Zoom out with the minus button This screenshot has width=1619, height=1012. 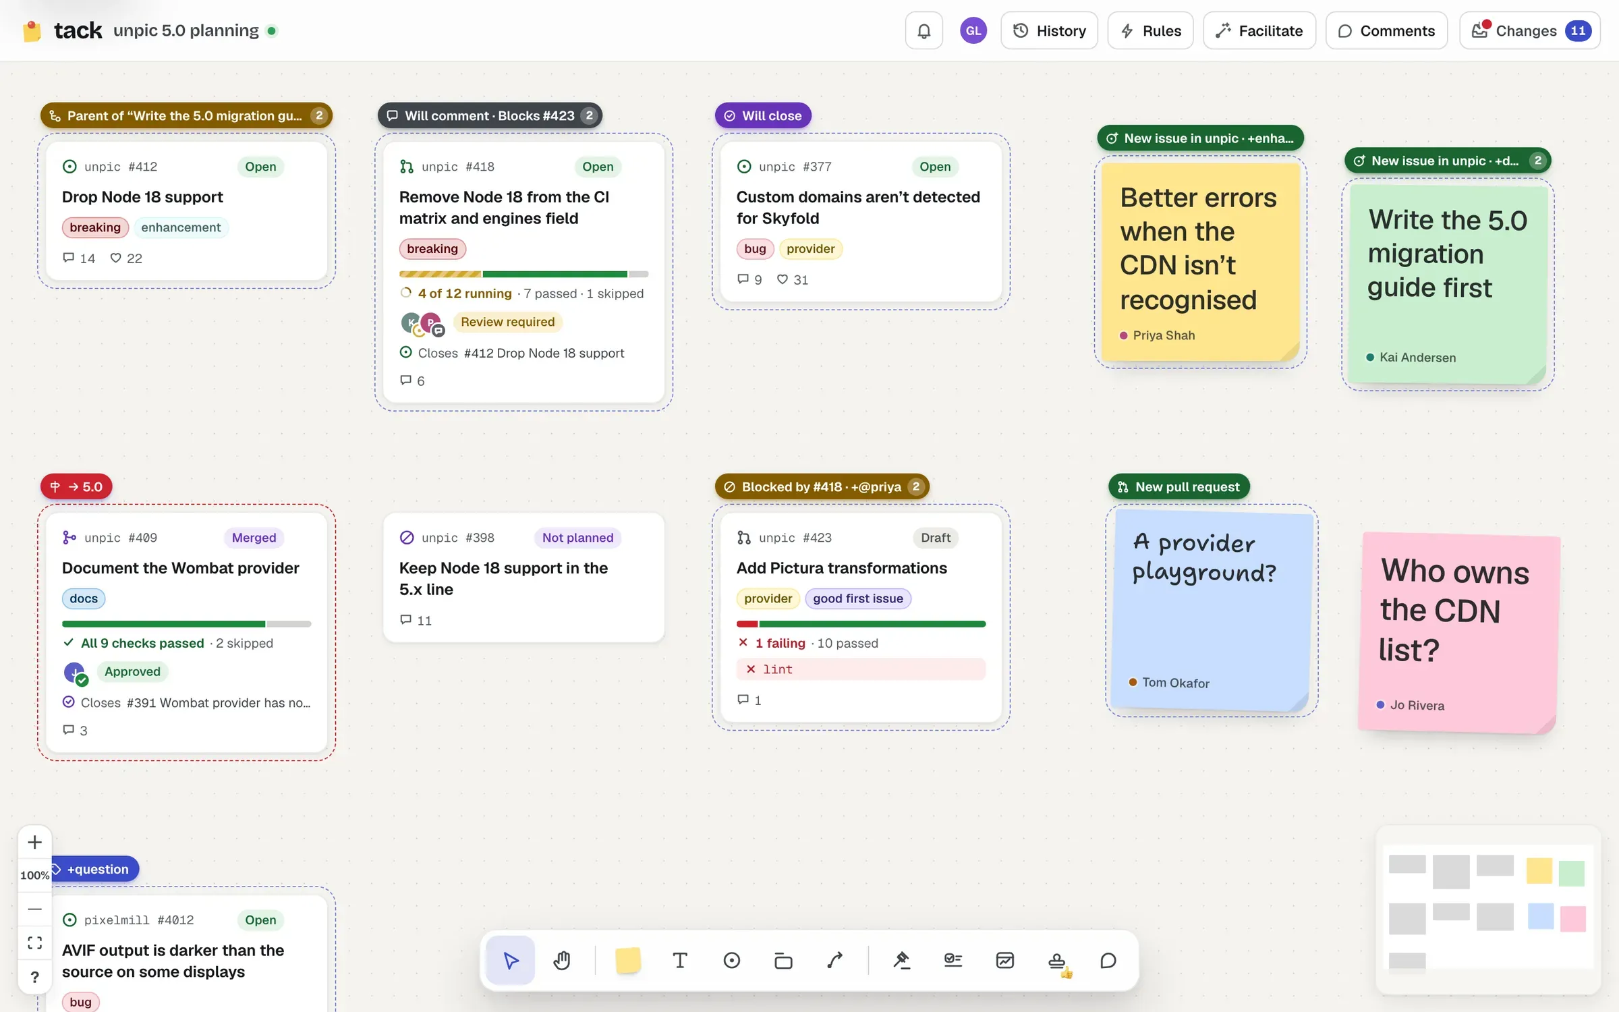click(35, 909)
